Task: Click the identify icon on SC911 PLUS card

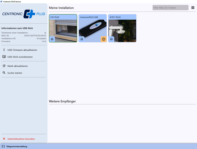Action: 111,39
